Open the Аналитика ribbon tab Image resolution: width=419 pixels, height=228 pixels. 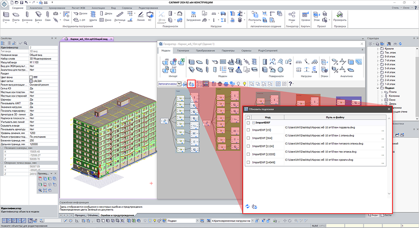[x=36, y=8]
